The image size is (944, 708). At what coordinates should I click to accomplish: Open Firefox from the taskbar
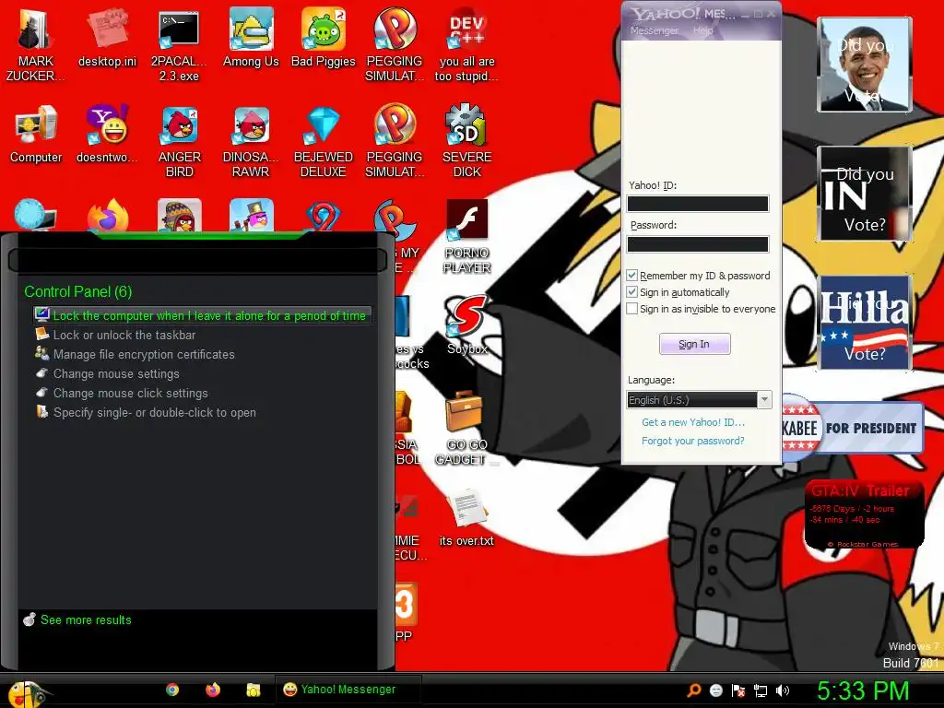tap(213, 690)
